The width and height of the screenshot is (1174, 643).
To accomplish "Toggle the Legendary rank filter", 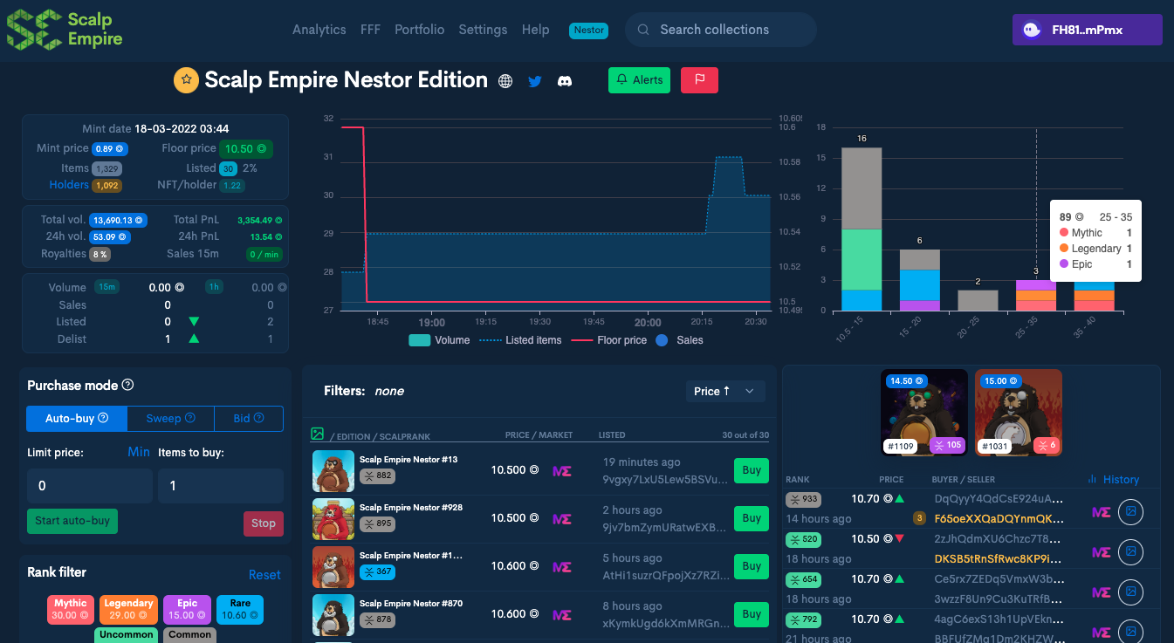I will [x=128, y=609].
